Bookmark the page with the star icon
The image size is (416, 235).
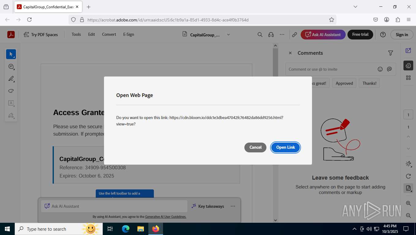coord(332,20)
